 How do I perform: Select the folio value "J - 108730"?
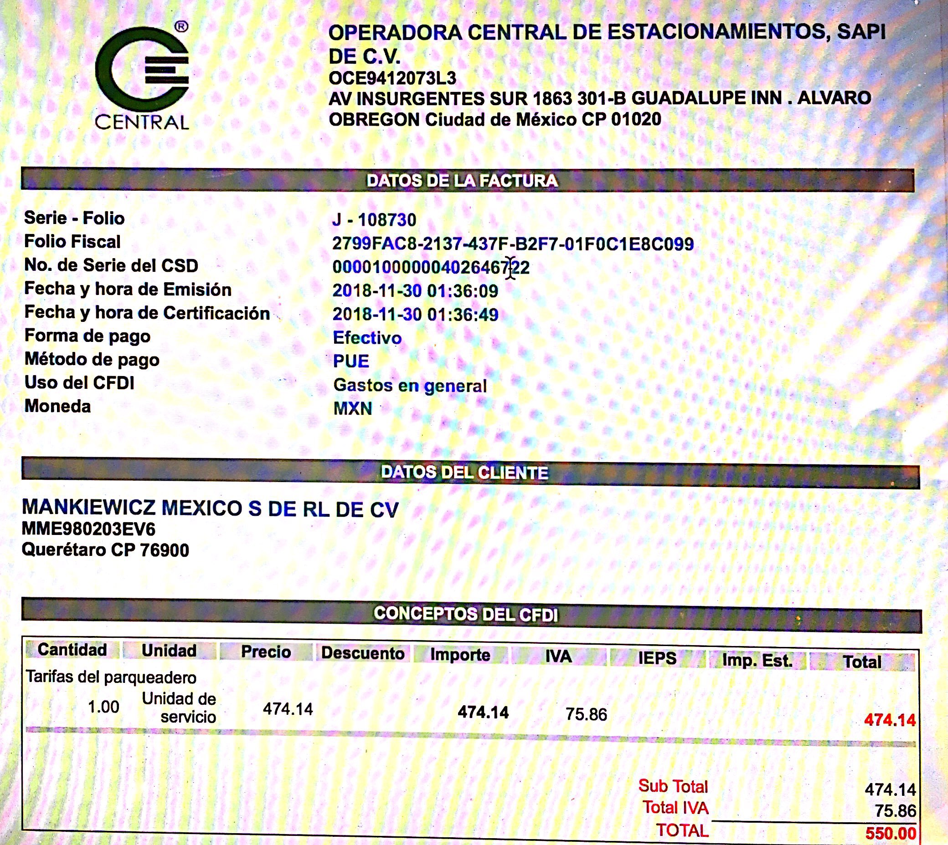point(374,219)
